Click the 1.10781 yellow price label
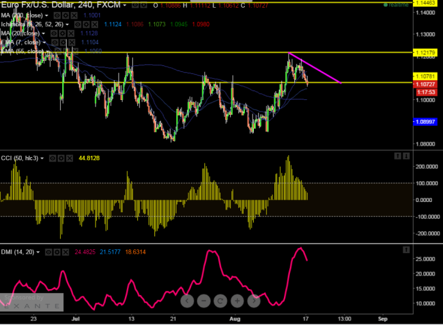 pos(425,76)
